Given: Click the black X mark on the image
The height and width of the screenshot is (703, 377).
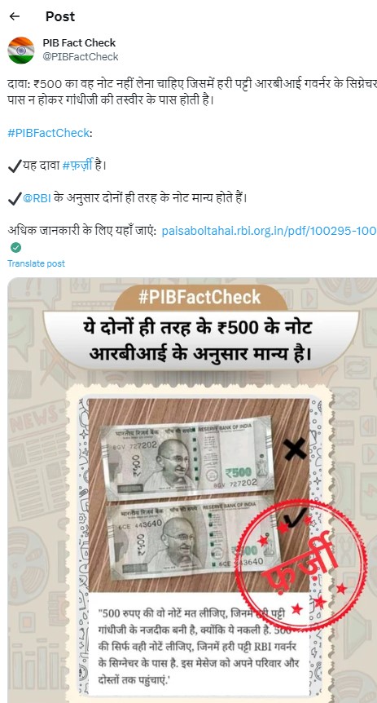Looking at the screenshot, I should [295, 449].
